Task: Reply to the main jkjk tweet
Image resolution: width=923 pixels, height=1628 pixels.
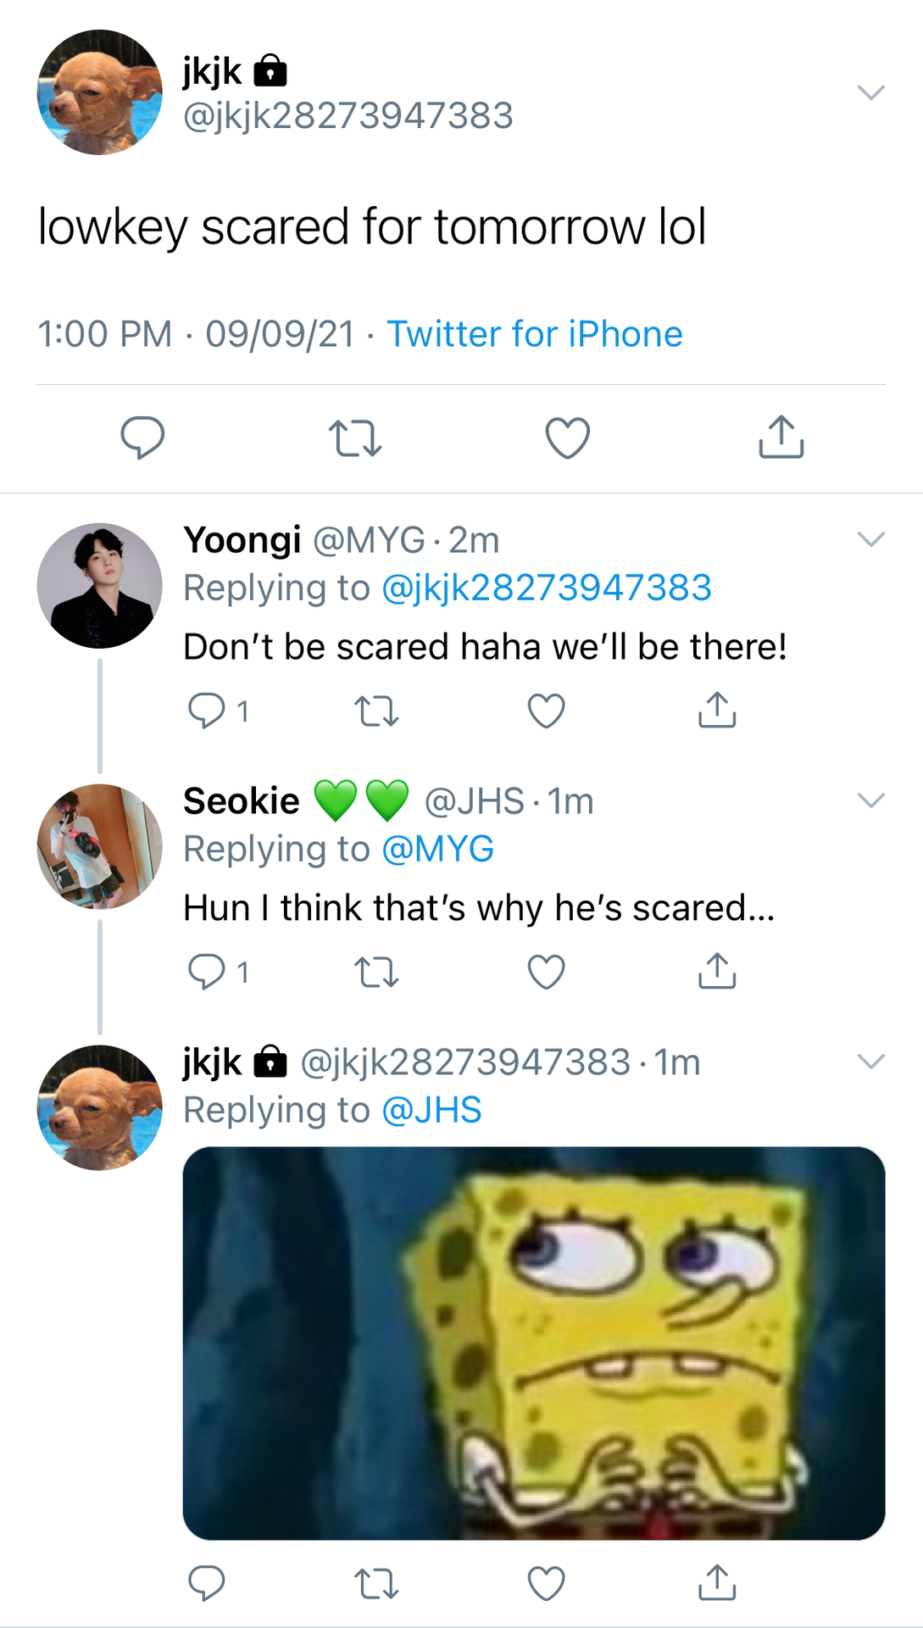Action: click(x=142, y=438)
